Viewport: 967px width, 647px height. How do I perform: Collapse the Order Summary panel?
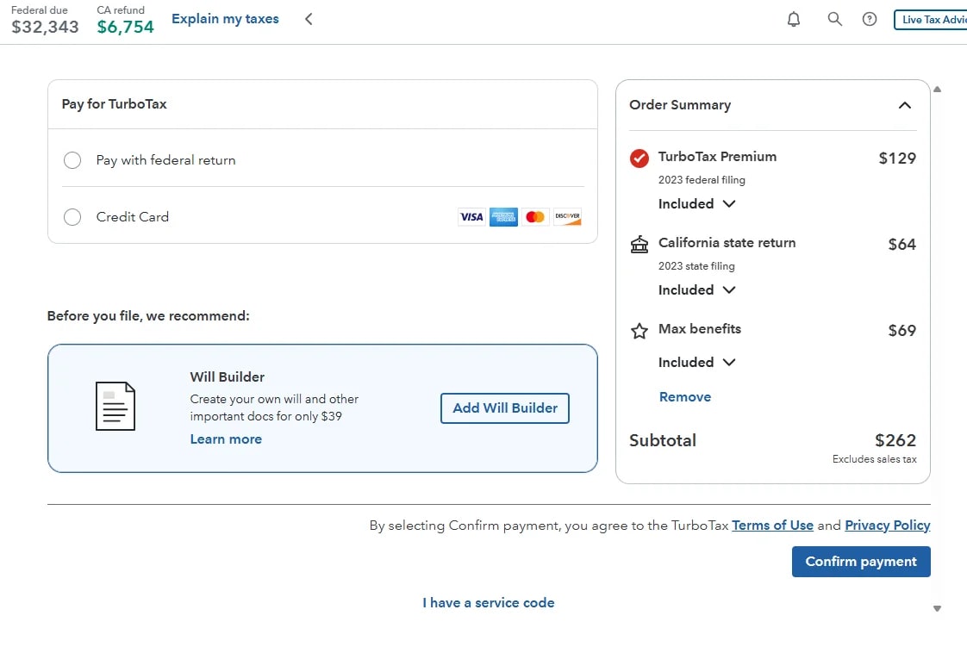click(905, 104)
